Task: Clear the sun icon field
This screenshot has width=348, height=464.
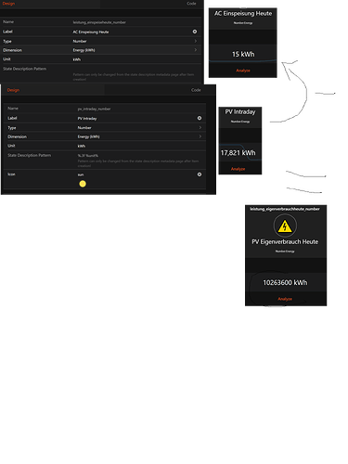Action: coord(200,174)
